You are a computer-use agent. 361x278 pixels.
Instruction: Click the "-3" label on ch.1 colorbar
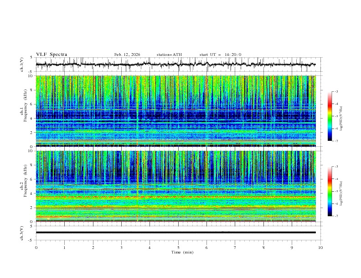336,91
